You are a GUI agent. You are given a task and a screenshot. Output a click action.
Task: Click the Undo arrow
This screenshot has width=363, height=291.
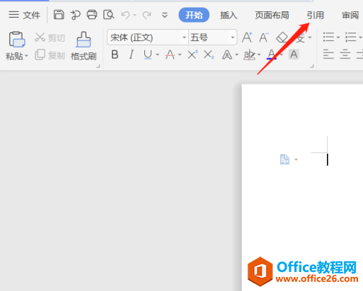tap(125, 15)
